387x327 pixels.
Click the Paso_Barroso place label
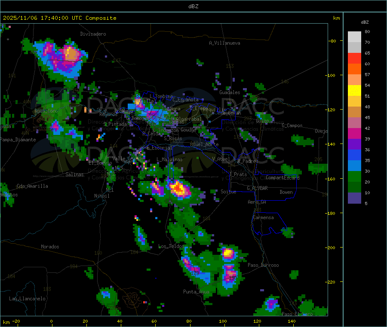click(x=263, y=265)
